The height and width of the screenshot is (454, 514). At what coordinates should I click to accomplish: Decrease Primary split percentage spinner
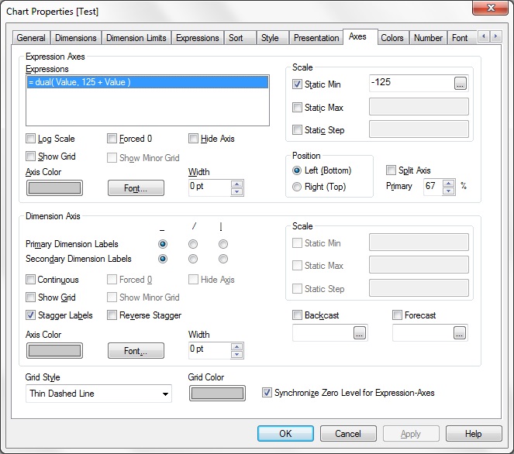[x=448, y=191]
